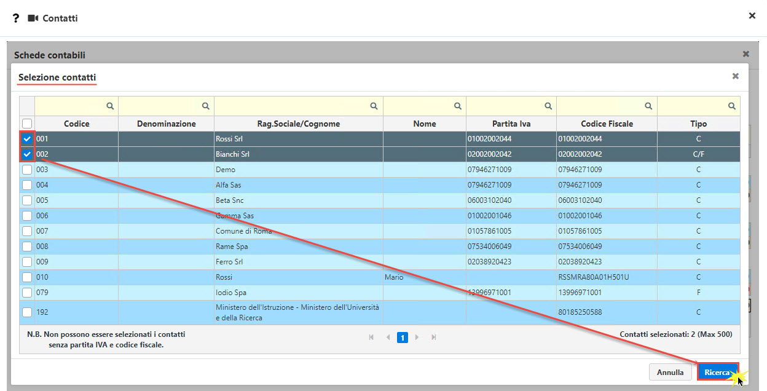This screenshot has height=391, width=767.
Task: Sort by the Denominazione column header
Action: 166,124
